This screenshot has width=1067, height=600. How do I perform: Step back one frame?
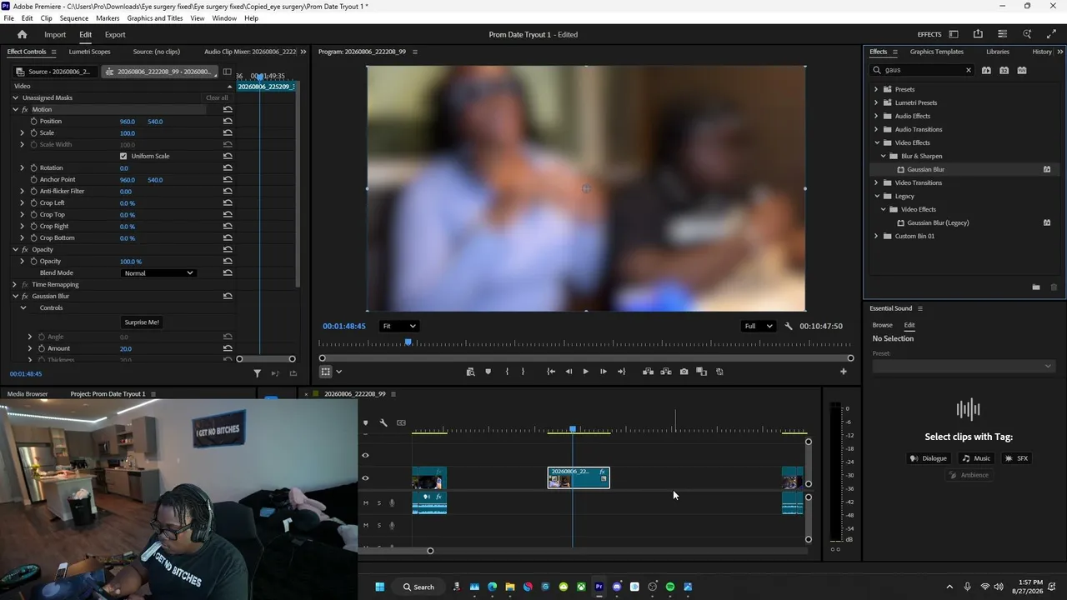tap(569, 372)
